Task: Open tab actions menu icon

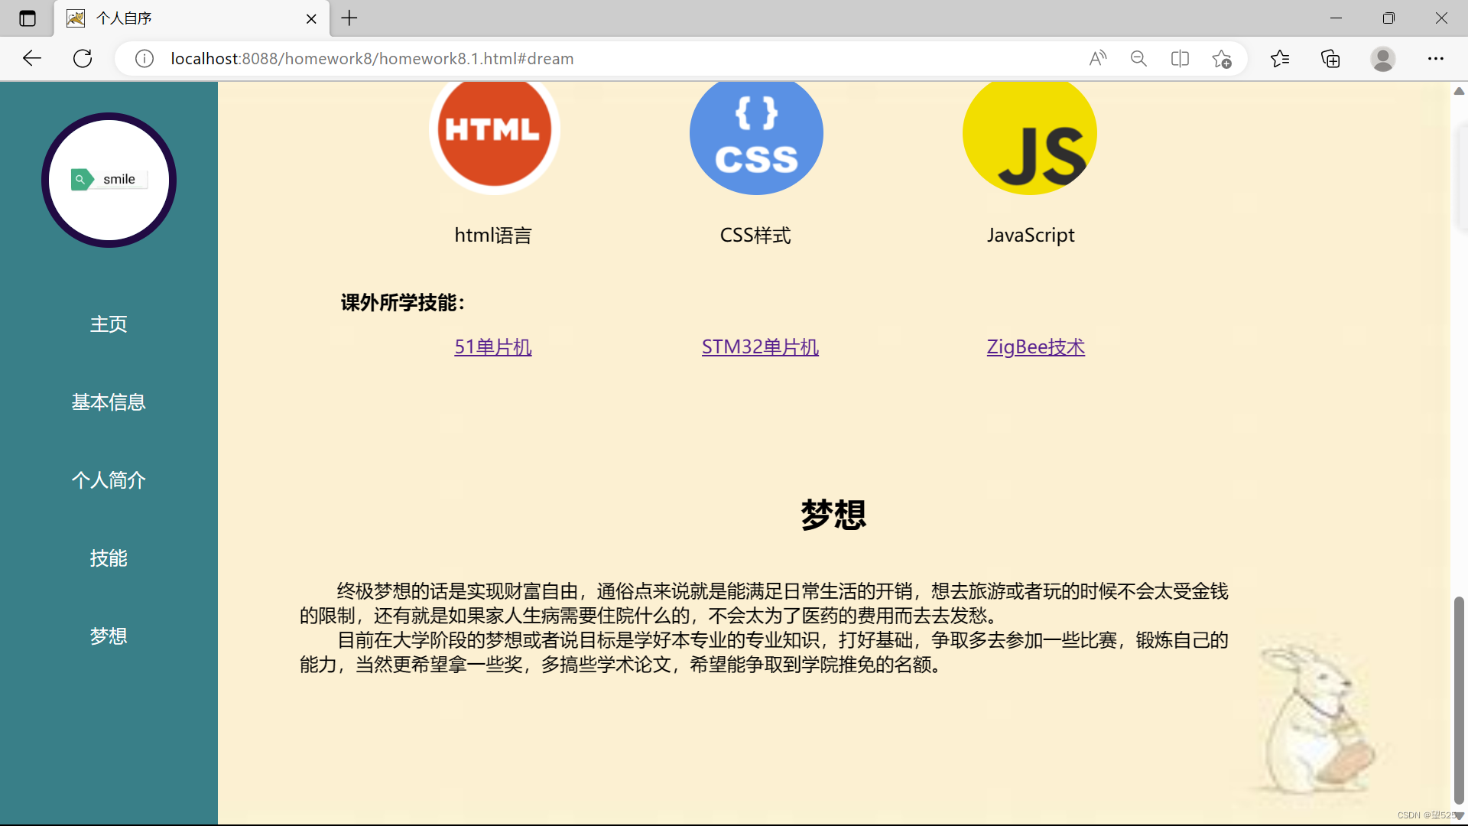Action: pyautogui.click(x=28, y=18)
